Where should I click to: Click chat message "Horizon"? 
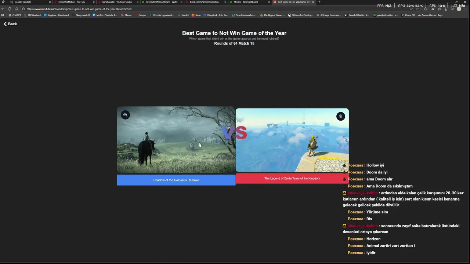373,239
